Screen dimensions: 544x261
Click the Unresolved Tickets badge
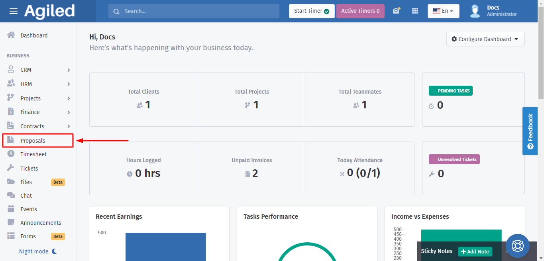coord(454,159)
